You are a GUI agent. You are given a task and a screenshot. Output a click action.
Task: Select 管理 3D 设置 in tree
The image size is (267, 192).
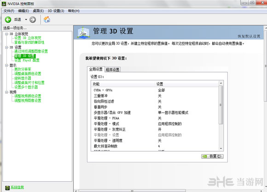25,56
